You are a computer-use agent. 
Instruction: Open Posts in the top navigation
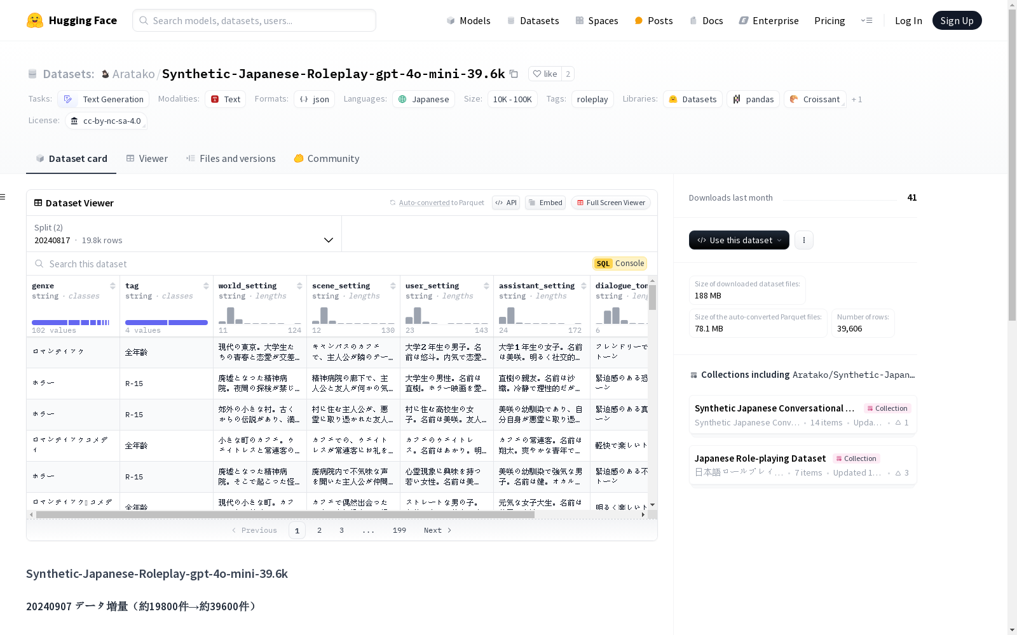[653, 20]
